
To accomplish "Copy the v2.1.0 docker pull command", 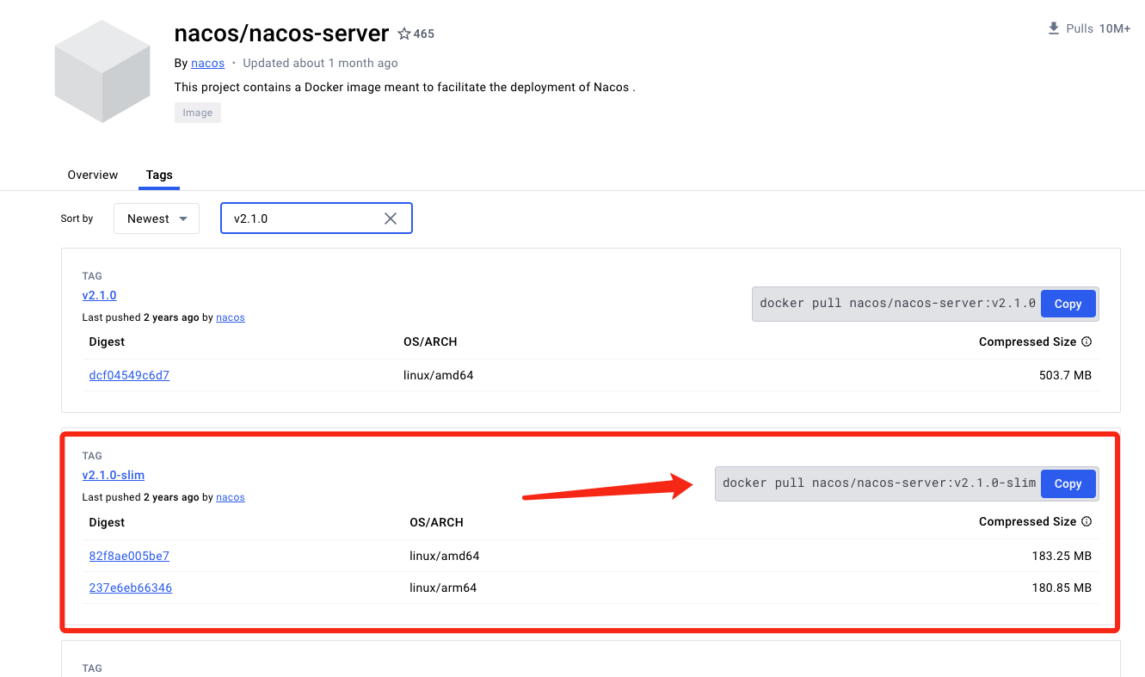I will tap(1068, 304).
